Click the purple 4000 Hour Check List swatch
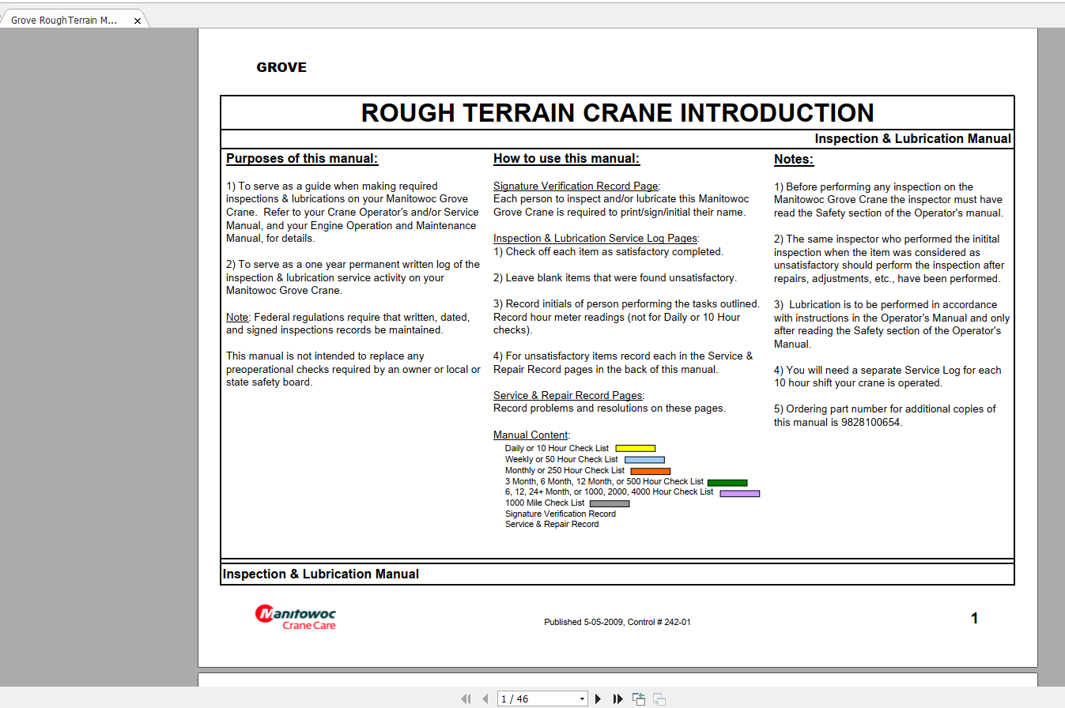1065x708 pixels. pyautogui.click(x=739, y=493)
